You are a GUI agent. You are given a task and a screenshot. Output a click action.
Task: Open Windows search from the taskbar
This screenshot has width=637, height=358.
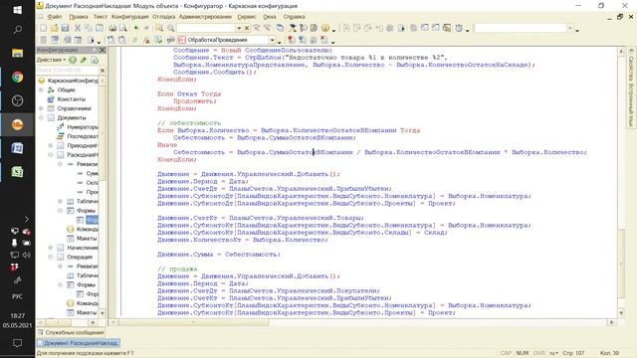coord(17,30)
